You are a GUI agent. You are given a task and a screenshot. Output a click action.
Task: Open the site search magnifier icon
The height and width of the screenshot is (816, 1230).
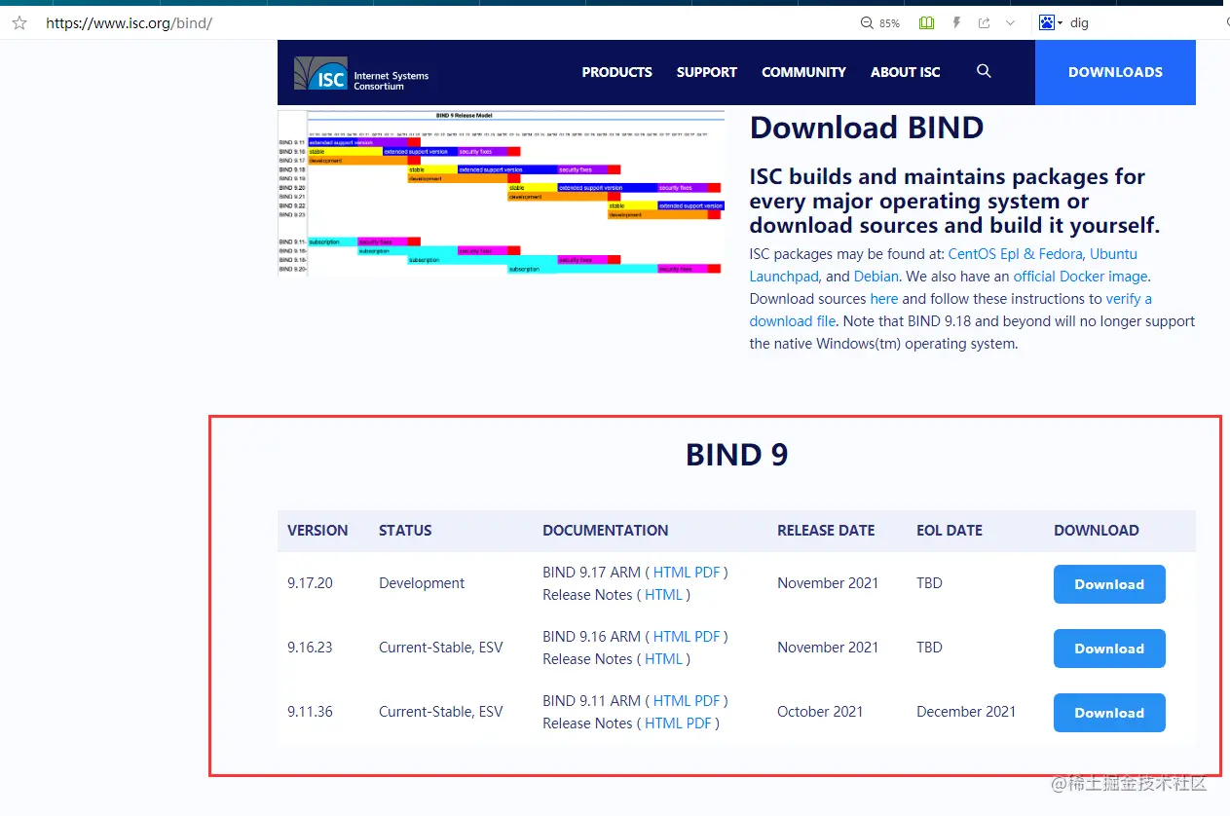pyautogui.click(x=984, y=71)
